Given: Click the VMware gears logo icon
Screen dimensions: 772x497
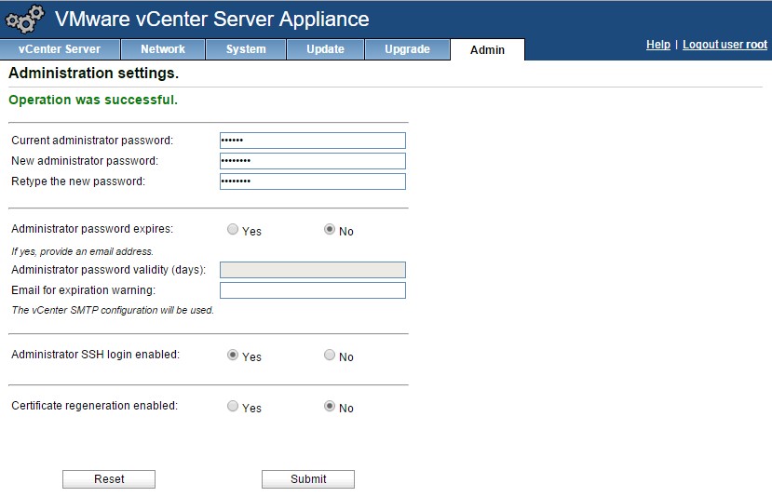Looking at the screenshot, I should click(24, 20).
